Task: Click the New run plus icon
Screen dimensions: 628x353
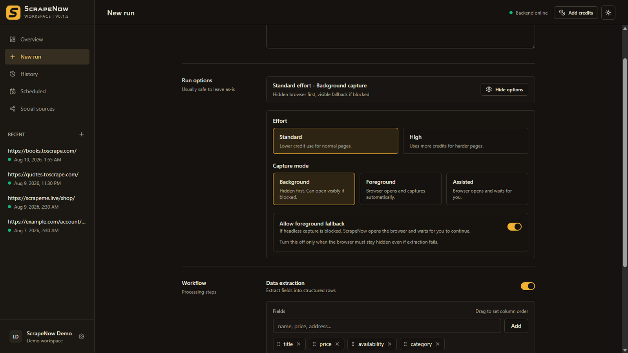Action: click(13, 57)
